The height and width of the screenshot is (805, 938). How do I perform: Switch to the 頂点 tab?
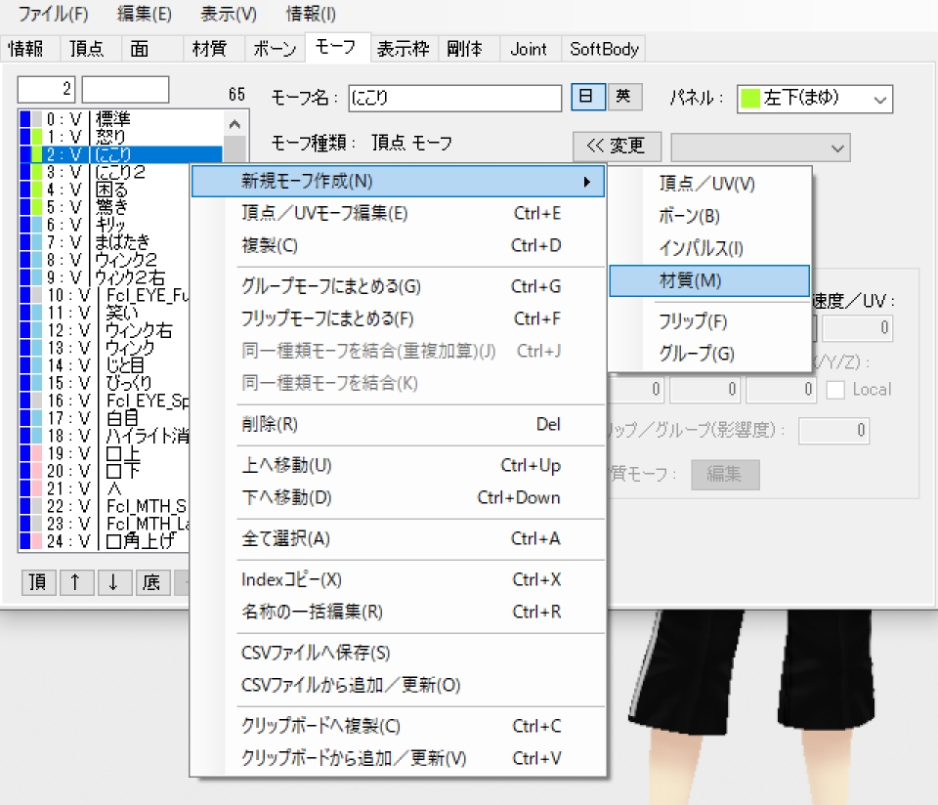87,49
